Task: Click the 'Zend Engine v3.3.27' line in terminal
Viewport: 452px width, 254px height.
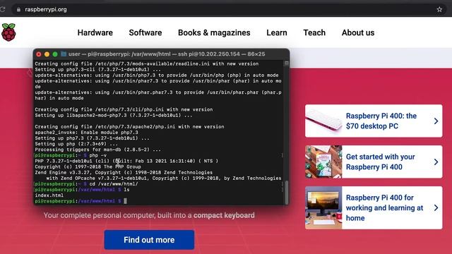Action: click(x=124, y=172)
